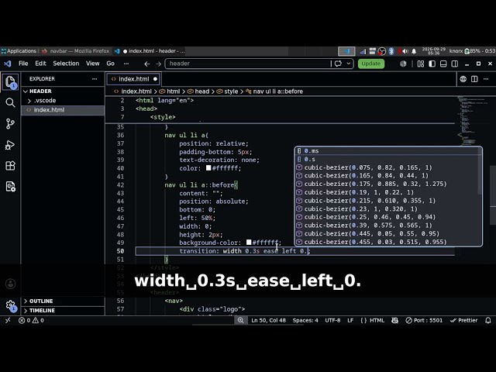Click the Explorer more actions ellipsis
Image resolution: width=496 pixels, height=372 pixels.
(95, 79)
